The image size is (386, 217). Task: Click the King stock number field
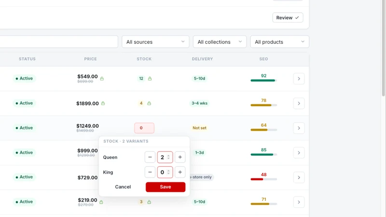165,172
